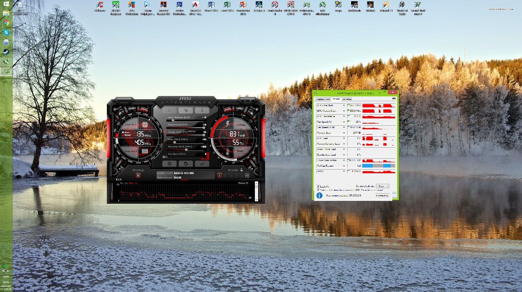Screen dimensions: 522x292
Task: Open 3DMark 11 desktop shortcut
Action: coord(386,7)
